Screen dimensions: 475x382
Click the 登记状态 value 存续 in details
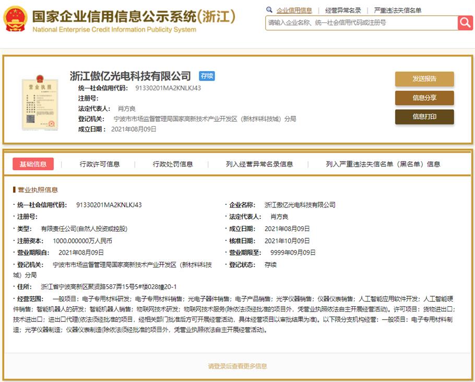270,264
